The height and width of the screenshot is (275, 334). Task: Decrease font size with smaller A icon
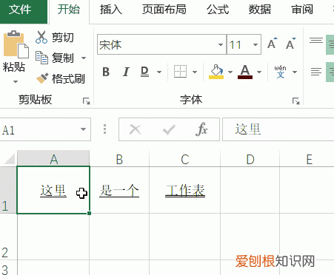(x=290, y=44)
